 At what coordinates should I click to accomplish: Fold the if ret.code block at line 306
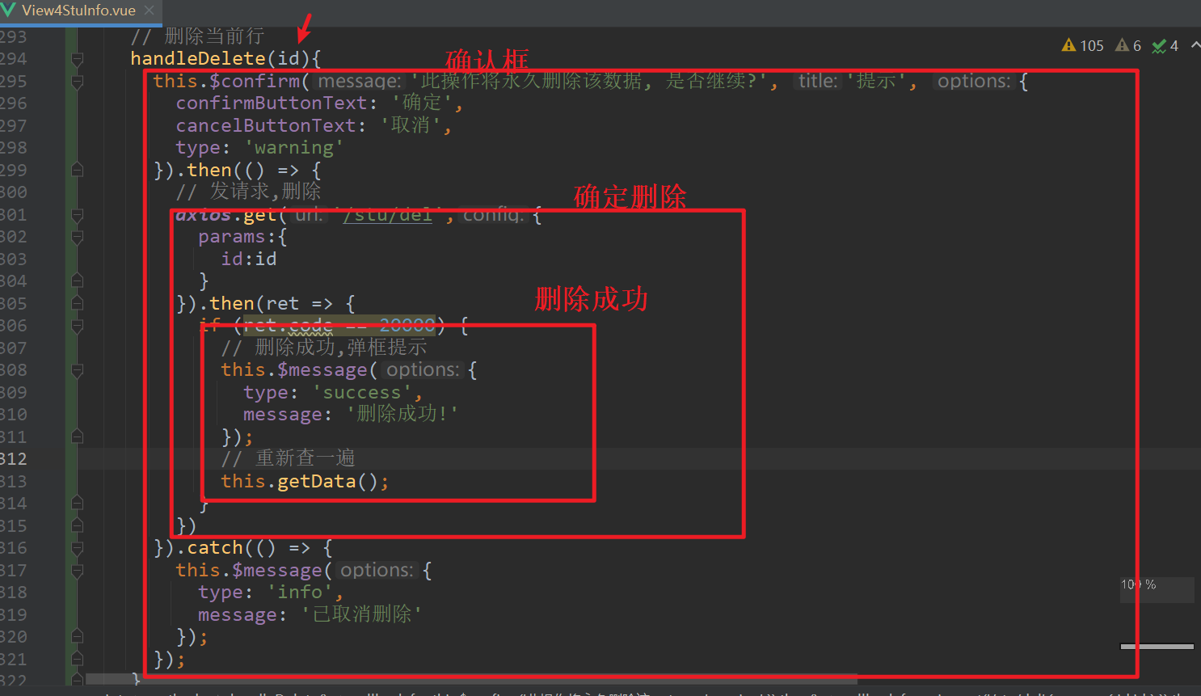pos(77,326)
